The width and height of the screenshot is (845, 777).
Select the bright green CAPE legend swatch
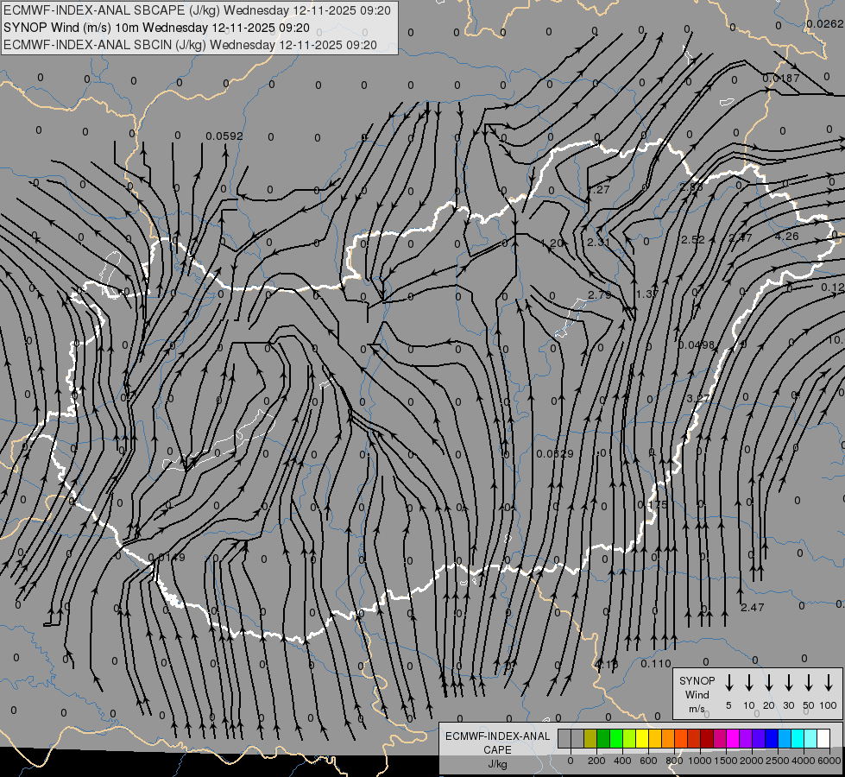[x=616, y=738]
